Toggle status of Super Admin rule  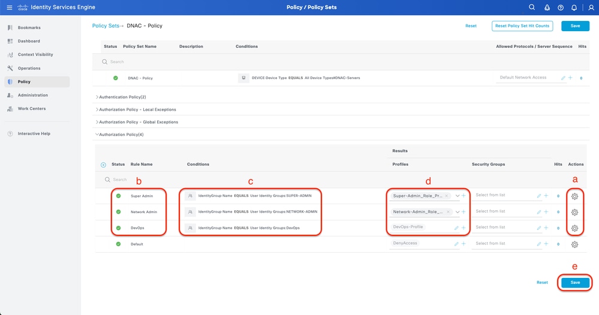(119, 196)
